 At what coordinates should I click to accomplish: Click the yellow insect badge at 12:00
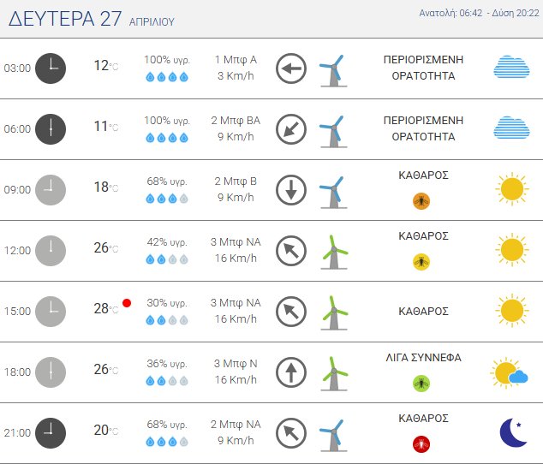point(421,261)
